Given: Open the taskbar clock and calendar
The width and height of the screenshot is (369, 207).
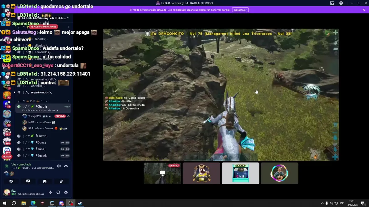Looking at the screenshot, I should coord(352,203).
